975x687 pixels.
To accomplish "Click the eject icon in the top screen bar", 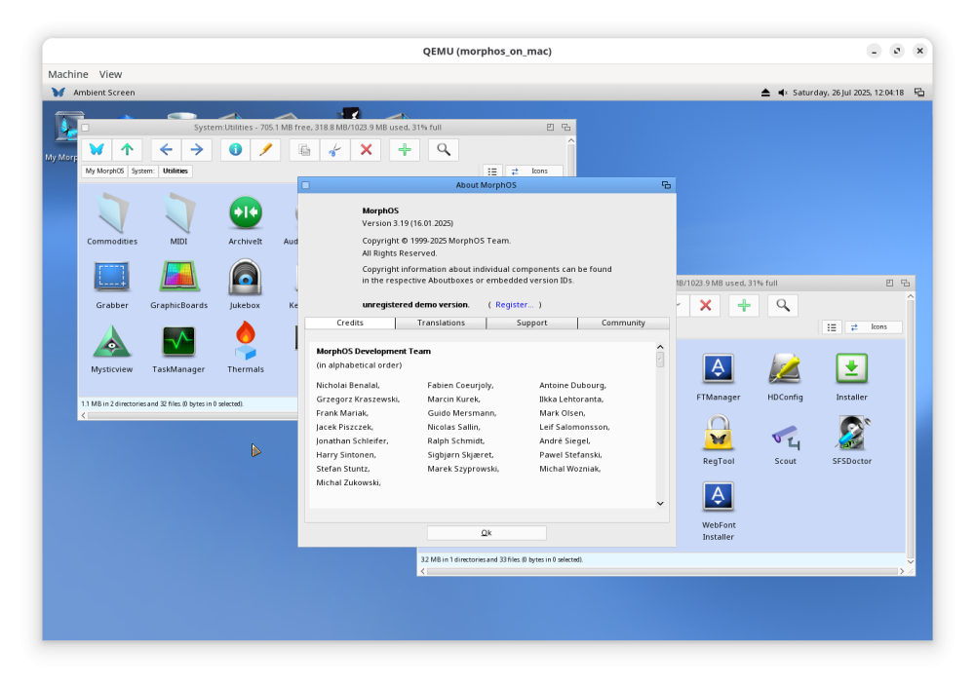I will pos(765,93).
